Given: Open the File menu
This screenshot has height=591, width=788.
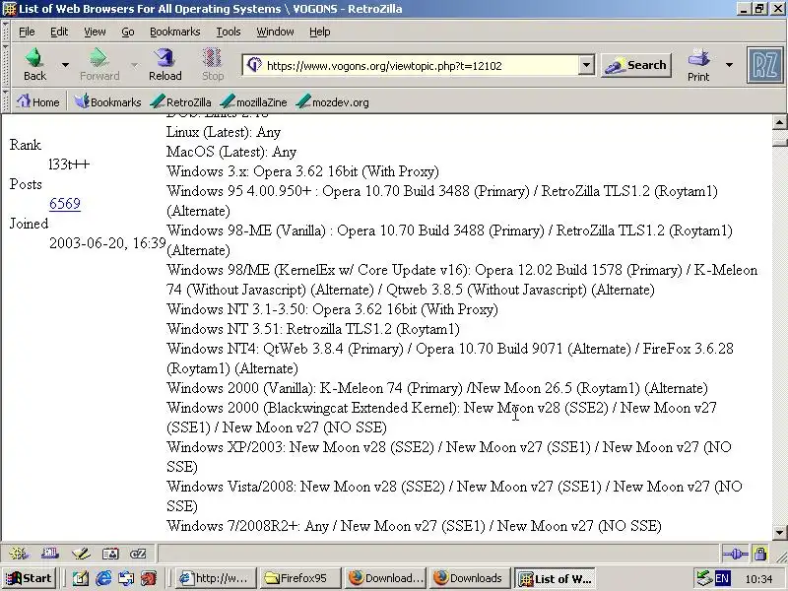Looking at the screenshot, I should click(27, 32).
